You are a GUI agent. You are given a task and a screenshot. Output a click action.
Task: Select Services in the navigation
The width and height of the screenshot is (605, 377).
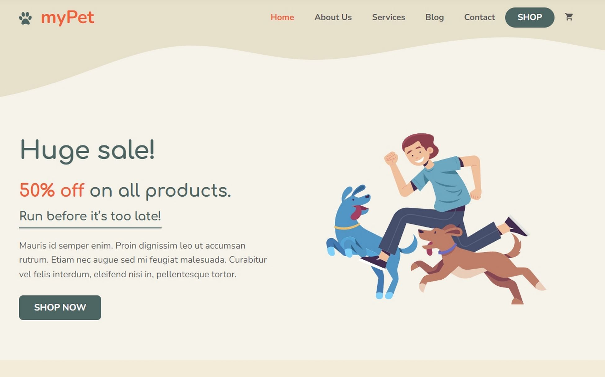[x=388, y=17]
